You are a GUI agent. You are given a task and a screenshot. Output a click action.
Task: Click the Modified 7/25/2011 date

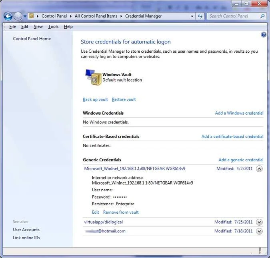pos(233,222)
